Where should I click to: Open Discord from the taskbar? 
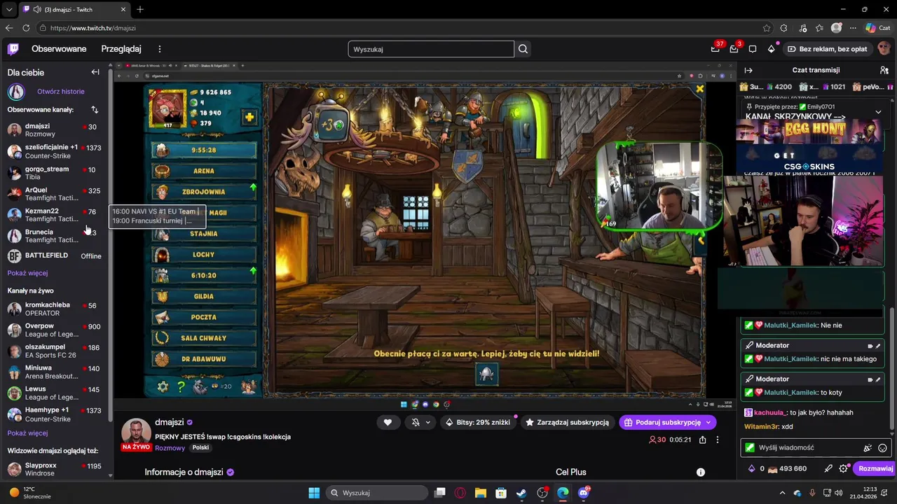[x=583, y=493]
